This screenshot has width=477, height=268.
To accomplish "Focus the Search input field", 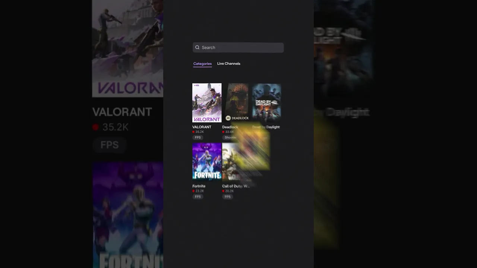I will click(238, 48).
